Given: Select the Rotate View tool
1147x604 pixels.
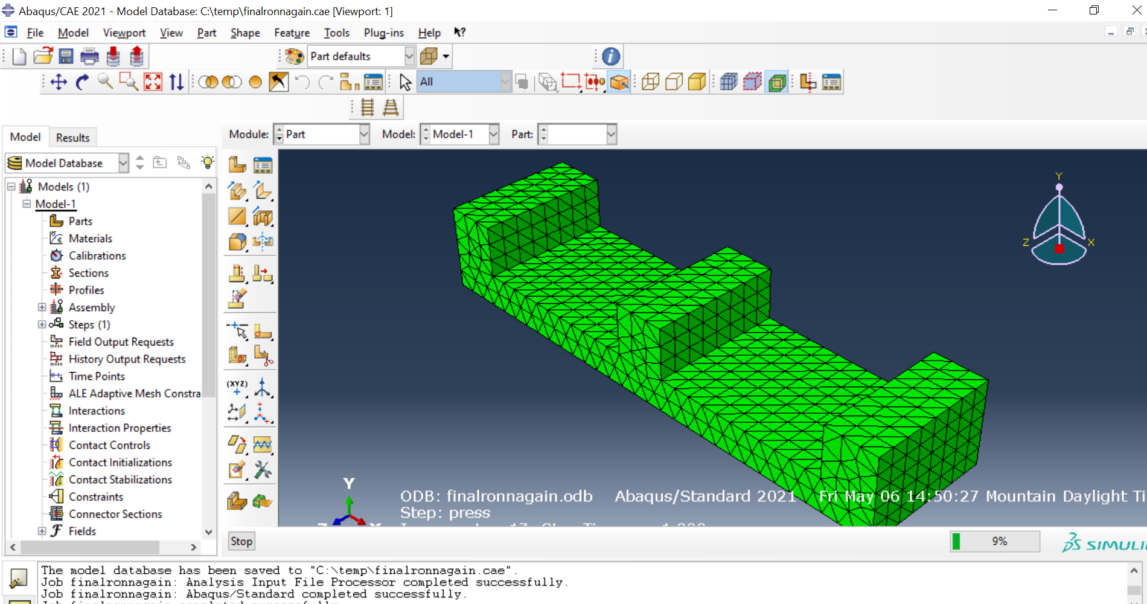Looking at the screenshot, I should coord(82,82).
